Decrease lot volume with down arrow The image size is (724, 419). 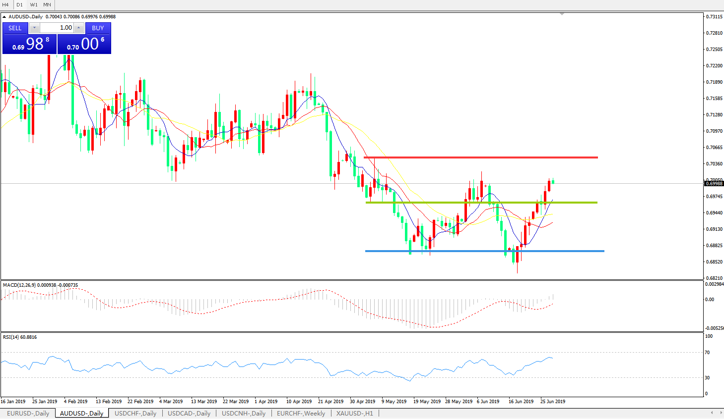point(34,28)
